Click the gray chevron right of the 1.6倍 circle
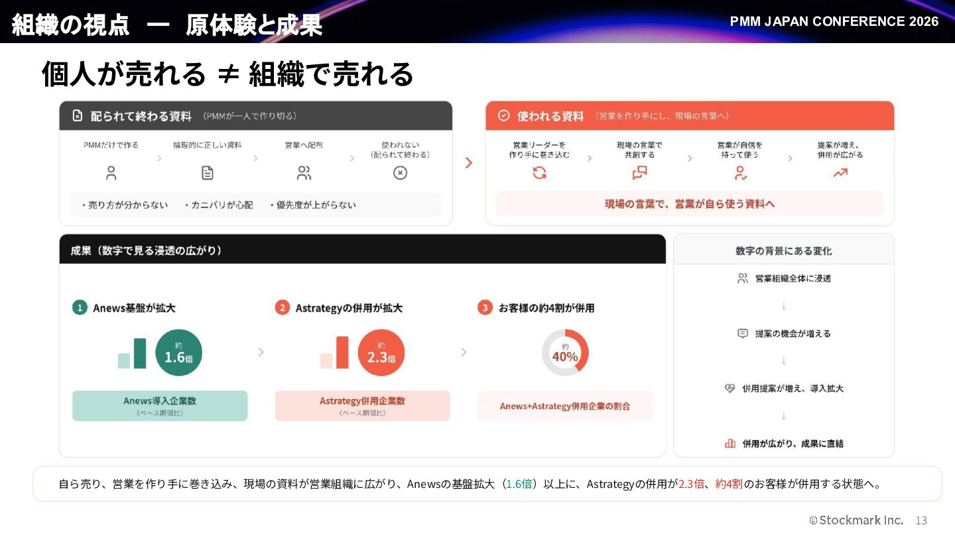Screen dimensions: 955x537 [x=261, y=352]
